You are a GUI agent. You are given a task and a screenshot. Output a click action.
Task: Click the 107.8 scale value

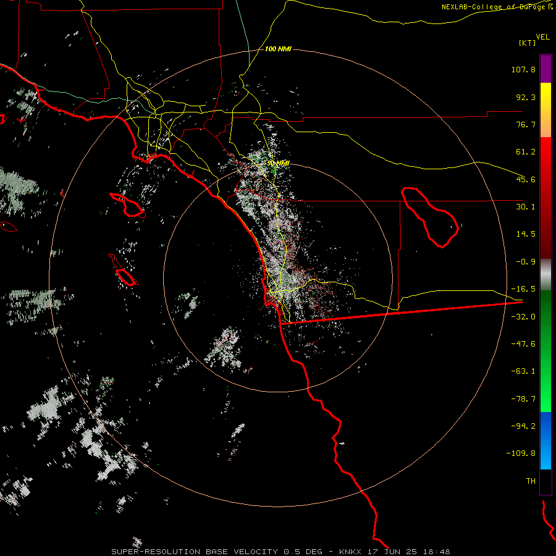click(x=523, y=69)
